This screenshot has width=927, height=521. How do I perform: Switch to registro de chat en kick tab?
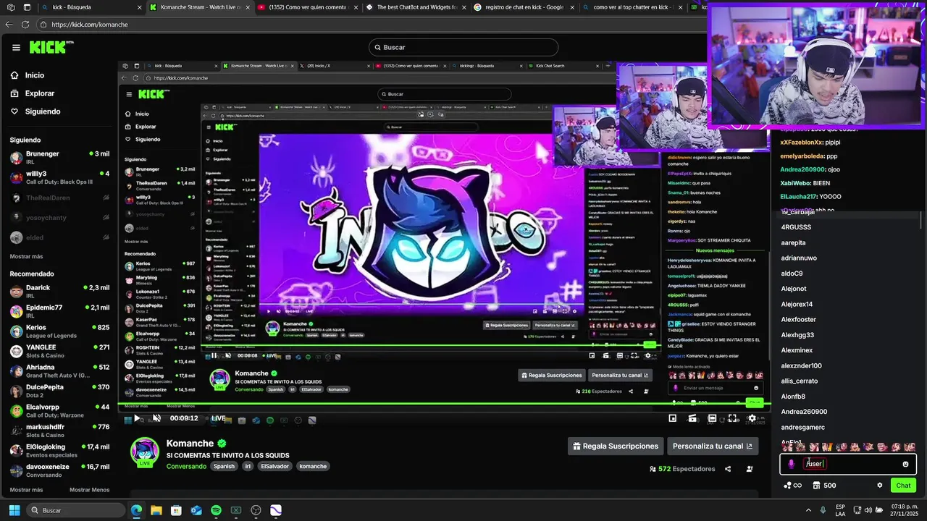point(524,7)
